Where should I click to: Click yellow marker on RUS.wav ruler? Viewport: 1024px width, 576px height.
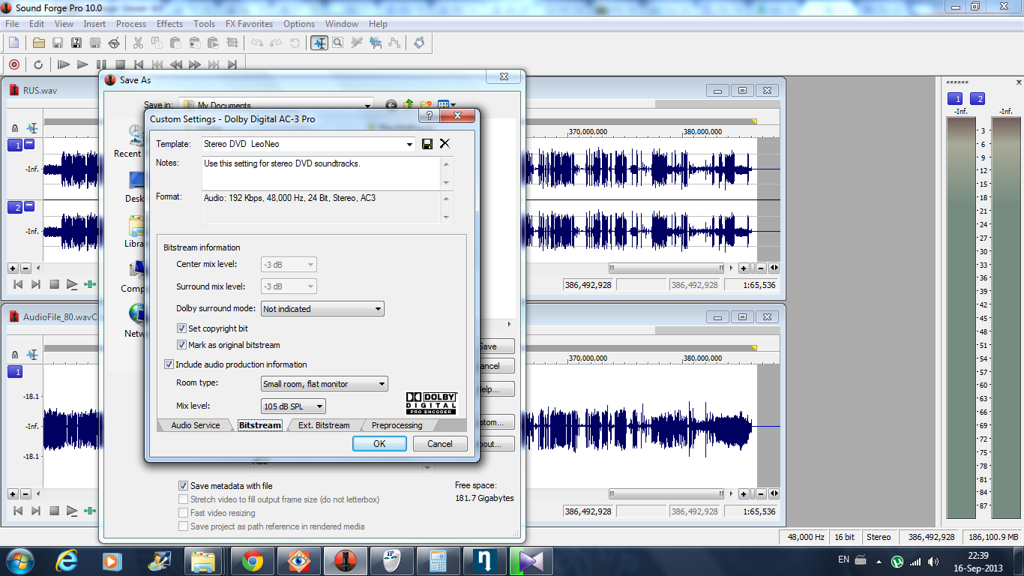tap(754, 121)
